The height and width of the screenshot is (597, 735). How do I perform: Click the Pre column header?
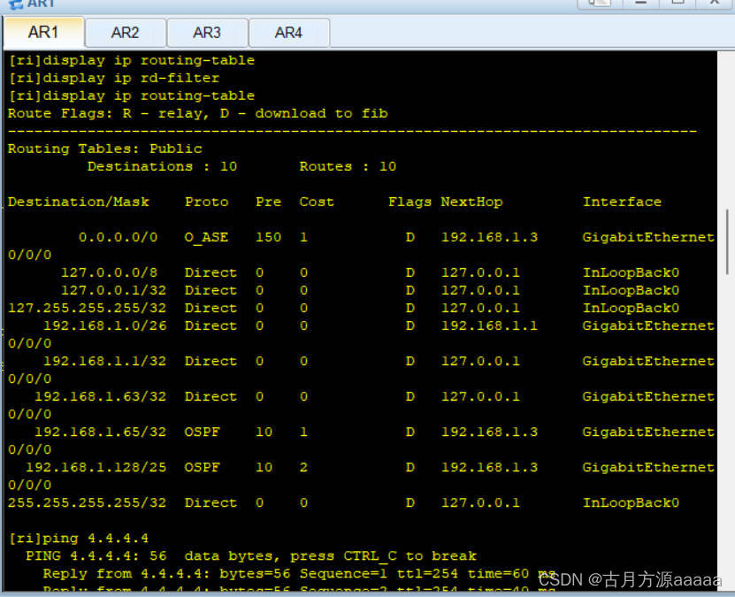pyautogui.click(x=268, y=202)
